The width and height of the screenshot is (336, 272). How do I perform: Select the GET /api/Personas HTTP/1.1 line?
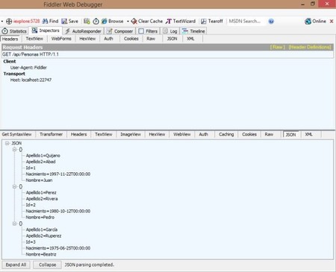167,54
